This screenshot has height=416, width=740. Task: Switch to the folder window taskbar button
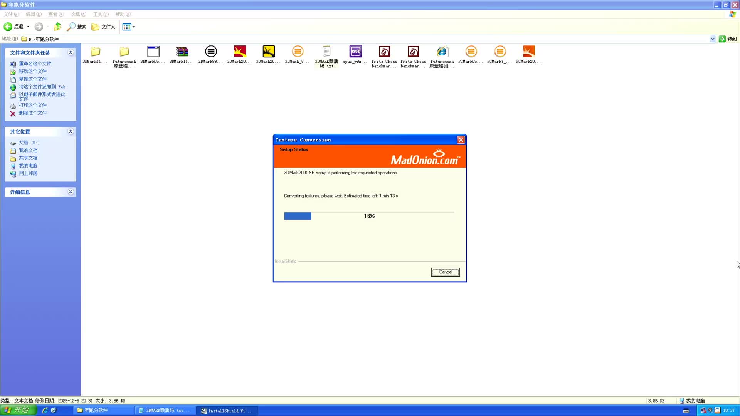click(x=103, y=411)
